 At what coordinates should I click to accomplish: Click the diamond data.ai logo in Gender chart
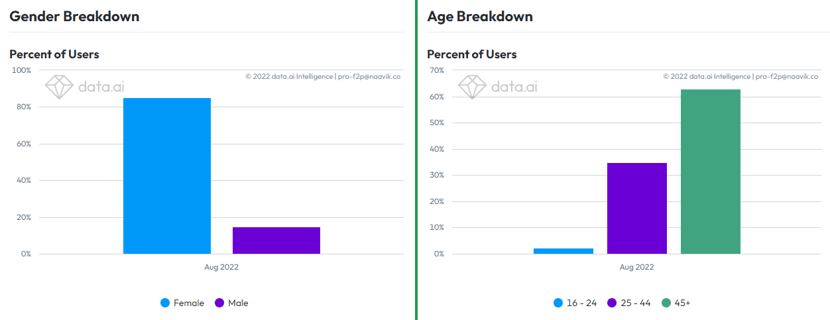coord(58,87)
